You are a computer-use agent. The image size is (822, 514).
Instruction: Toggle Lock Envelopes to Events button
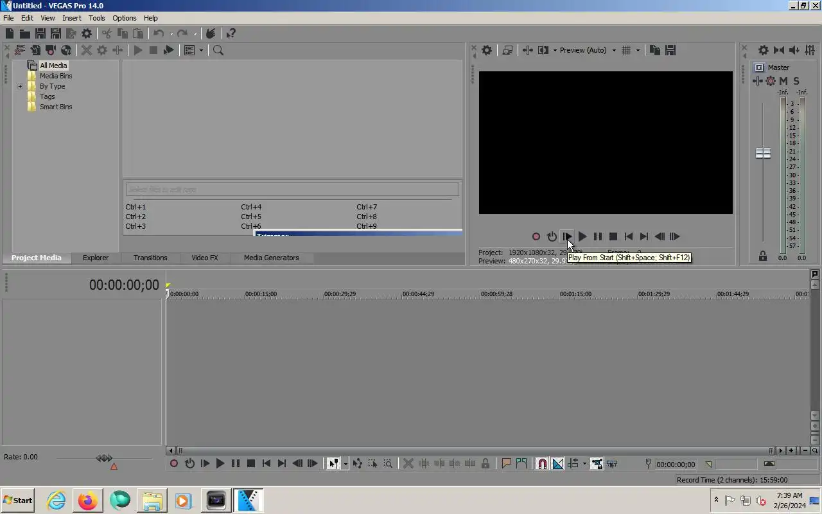[x=597, y=463]
